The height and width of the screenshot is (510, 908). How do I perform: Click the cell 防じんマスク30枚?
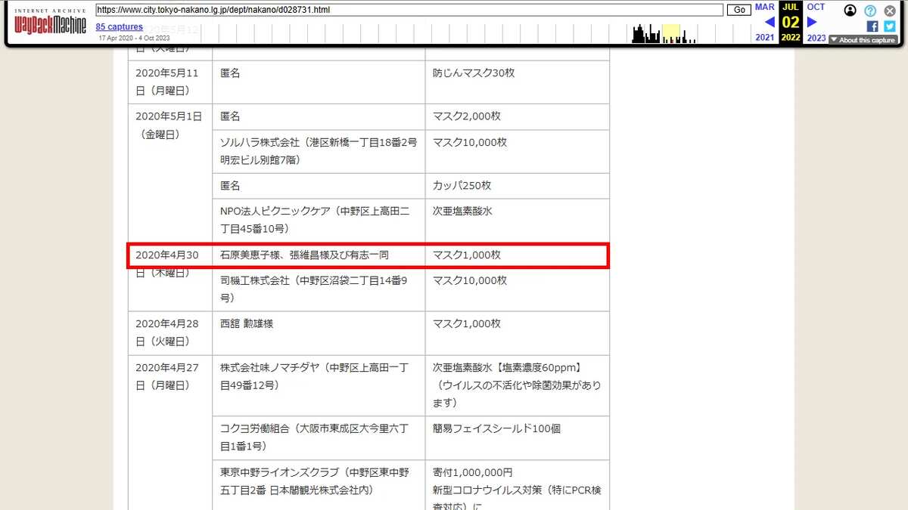click(517, 82)
